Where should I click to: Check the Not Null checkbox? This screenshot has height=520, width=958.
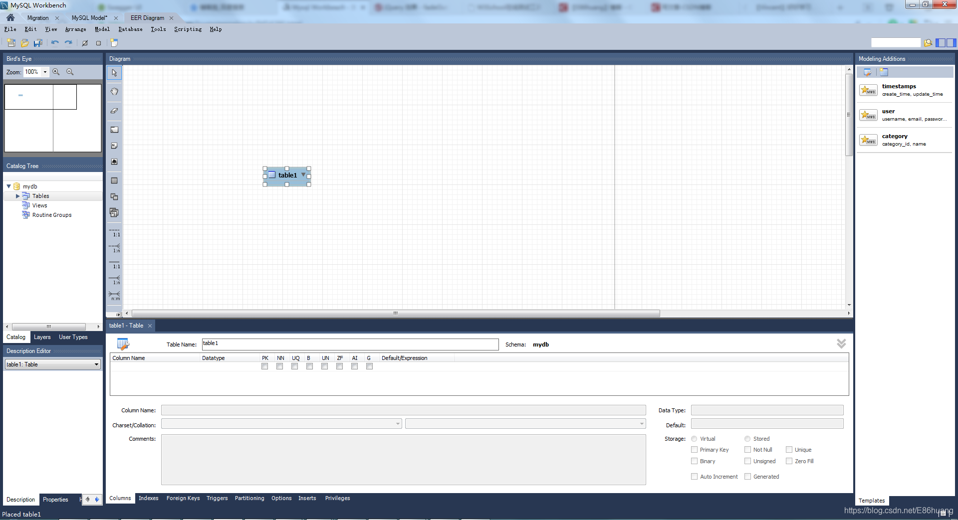click(747, 449)
